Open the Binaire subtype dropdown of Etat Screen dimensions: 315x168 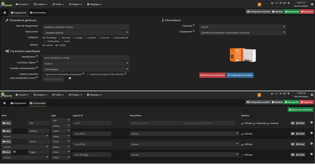click(x=61, y=126)
